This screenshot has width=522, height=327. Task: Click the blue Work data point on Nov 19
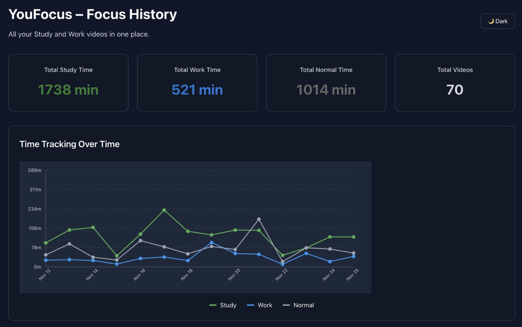[x=210, y=242]
